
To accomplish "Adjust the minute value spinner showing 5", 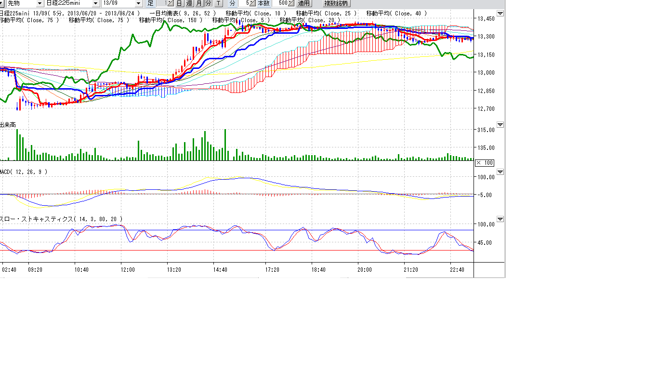I will pos(252,3).
